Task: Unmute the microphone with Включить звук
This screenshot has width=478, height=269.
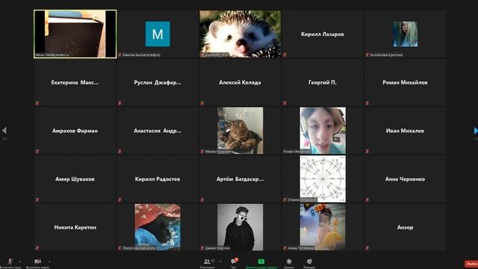Action: pyautogui.click(x=10, y=263)
